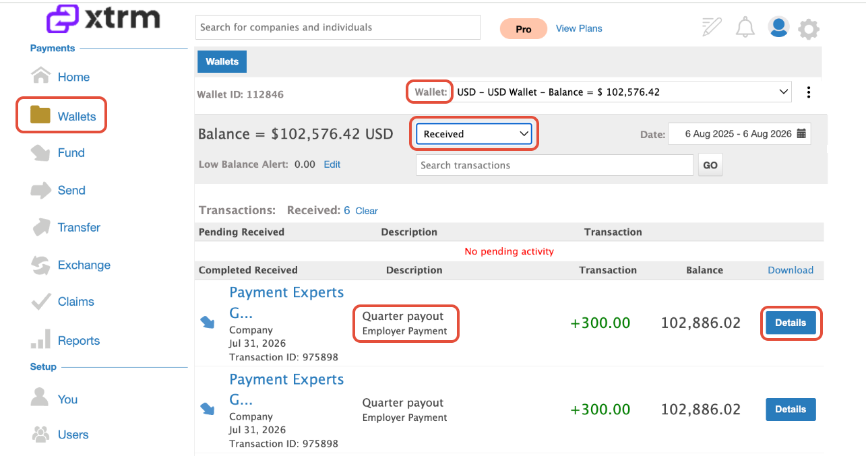The height and width of the screenshot is (456, 866).
Task: Open the Home icon in sidebar
Action: click(x=41, y=76)
